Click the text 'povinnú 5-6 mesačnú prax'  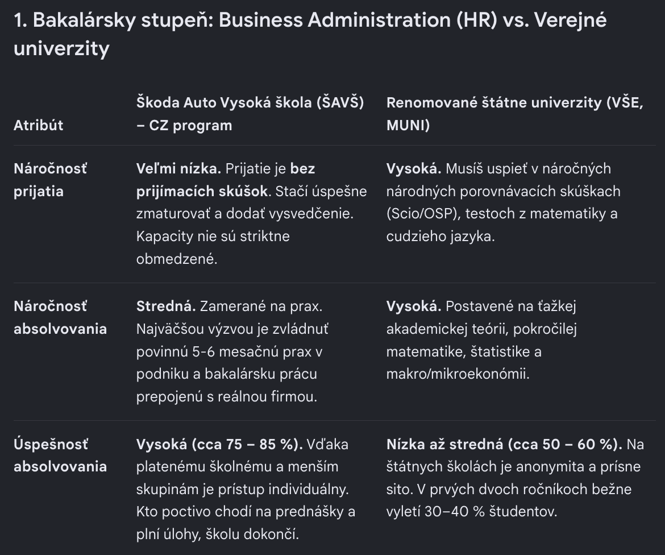[225, 351]
